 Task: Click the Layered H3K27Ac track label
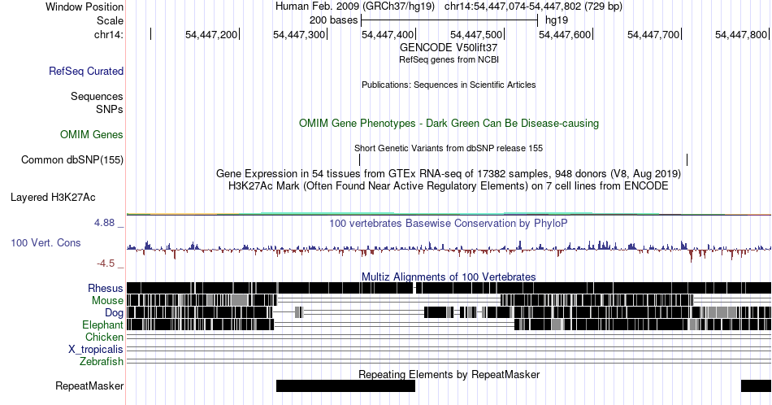(x=53, y=197)
